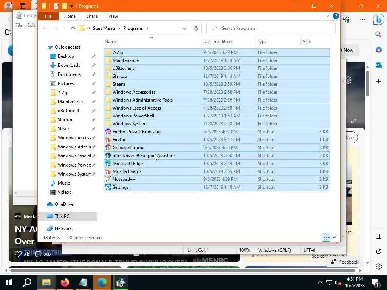
Task: Select the Firefox Private Browsing shortcut icon
Action: pos(108,132)
